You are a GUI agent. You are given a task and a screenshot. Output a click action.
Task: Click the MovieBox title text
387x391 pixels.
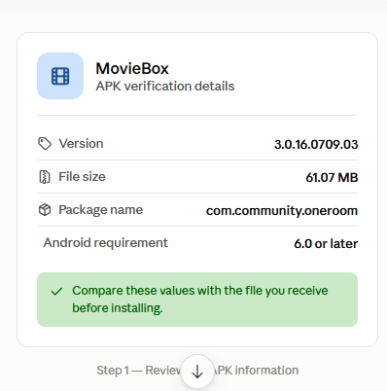(132, 68)
